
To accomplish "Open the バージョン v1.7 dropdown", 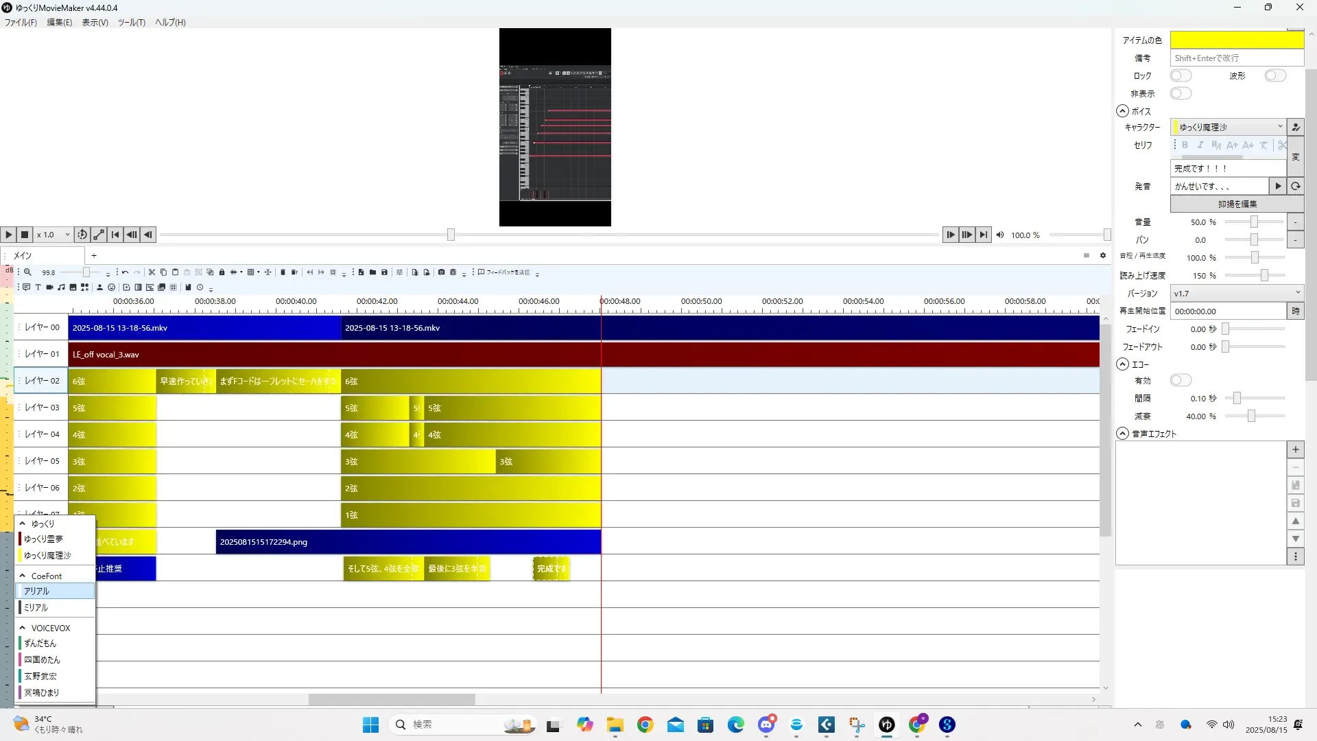I will pyautogui.click(x=1236, y=293).
